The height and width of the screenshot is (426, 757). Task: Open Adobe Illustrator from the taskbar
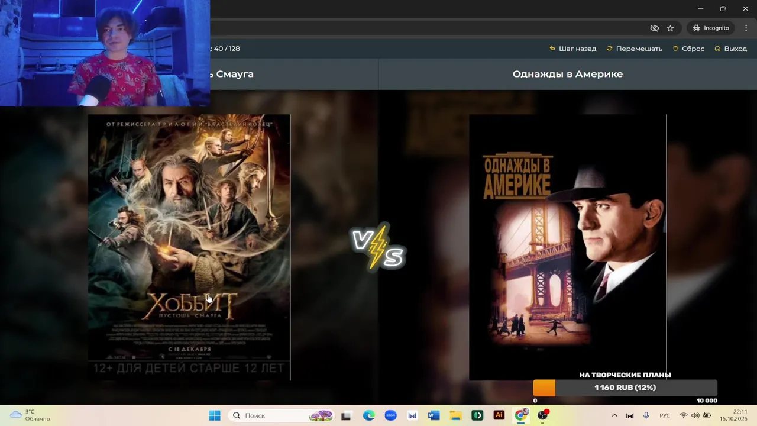click(499, 415)
